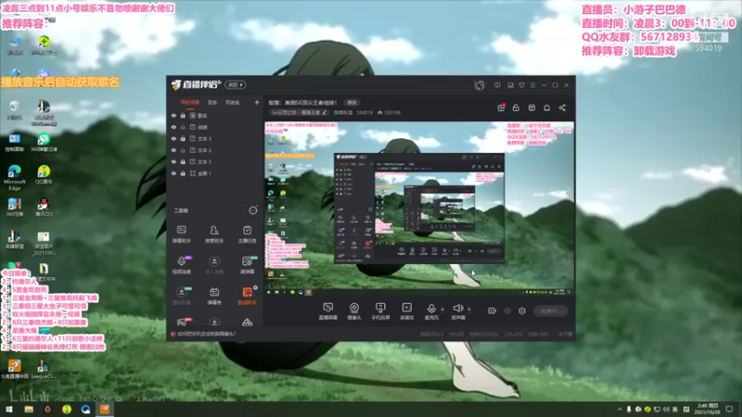Open the 主播任务 tool
Viewport: 742px width, 417px height.
click(247, 234)
